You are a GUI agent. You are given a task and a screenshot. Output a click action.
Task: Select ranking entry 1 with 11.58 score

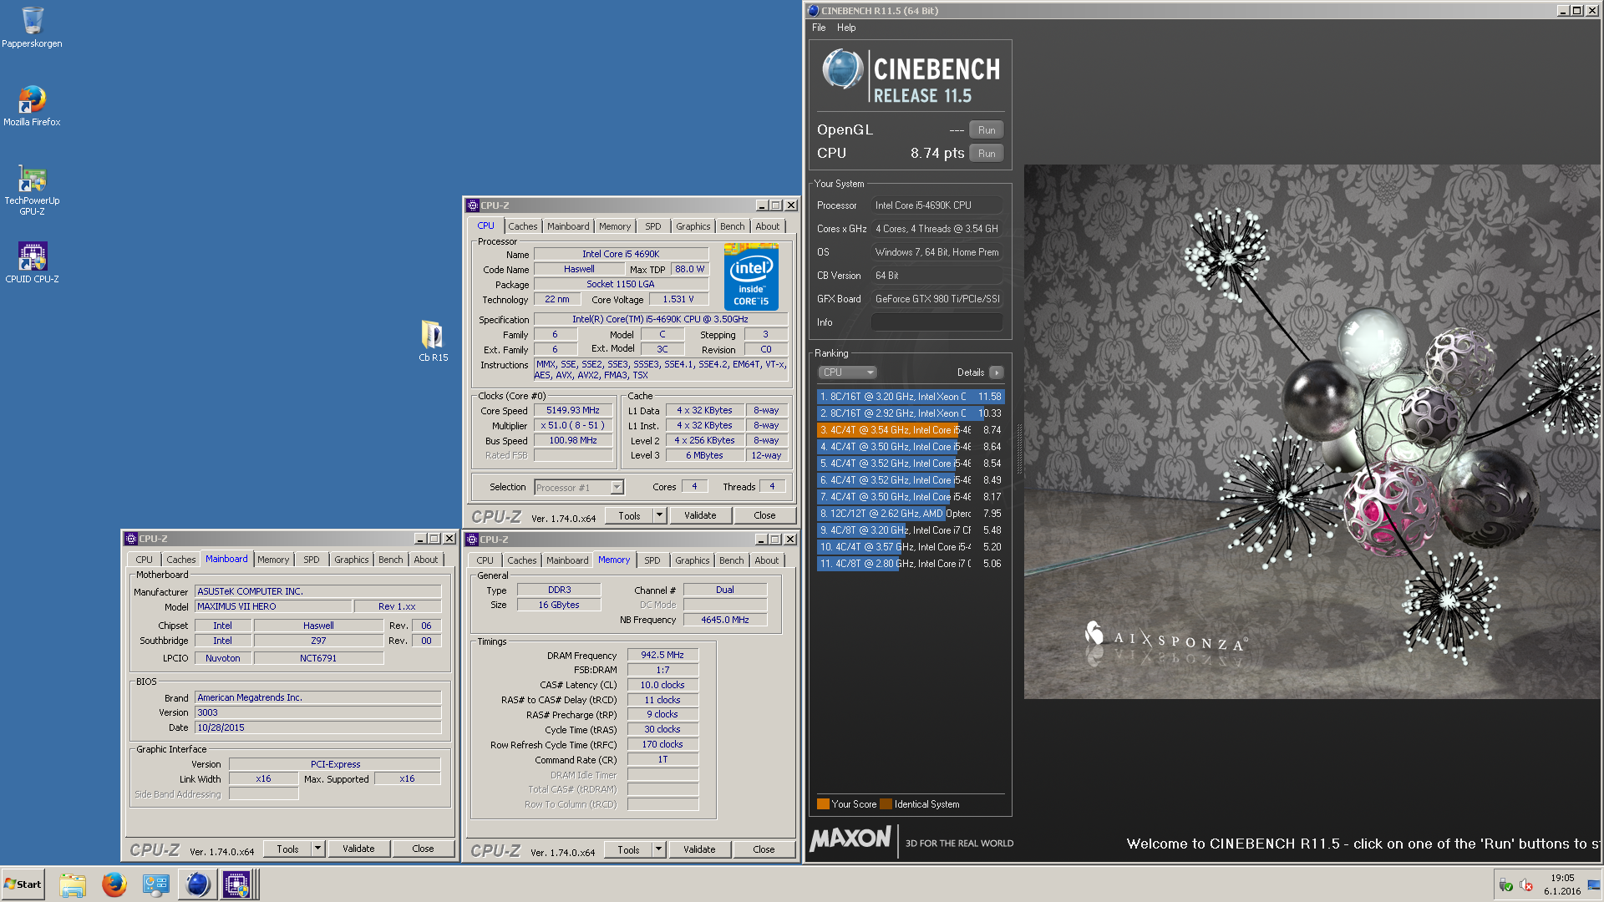point(911,397)
